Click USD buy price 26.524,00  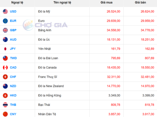tap(113, 11)
